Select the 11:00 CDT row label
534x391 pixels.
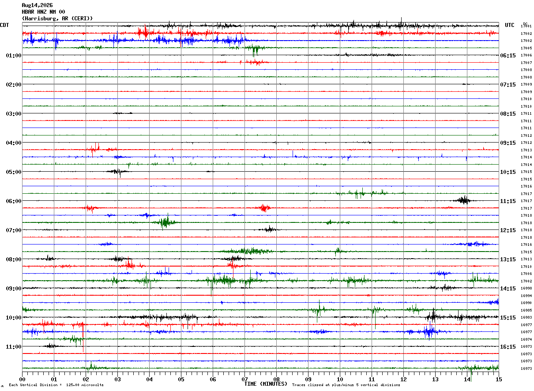(x=14, y=347)
